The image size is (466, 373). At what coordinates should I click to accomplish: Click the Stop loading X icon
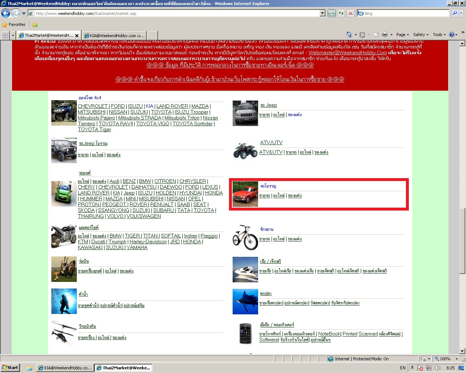[x=350, y=13]
